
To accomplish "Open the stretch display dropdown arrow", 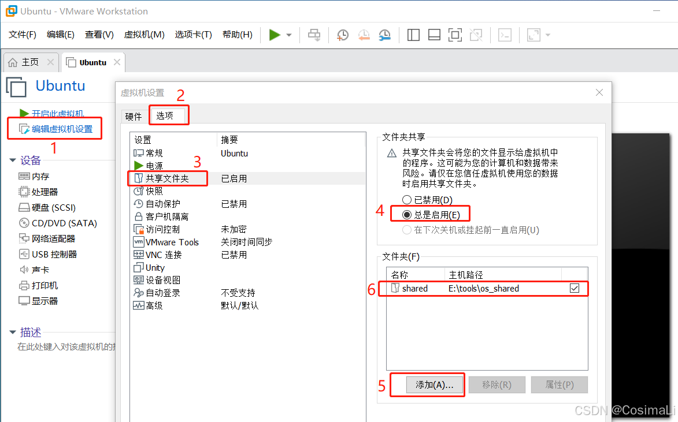I will tap(548, 35).
